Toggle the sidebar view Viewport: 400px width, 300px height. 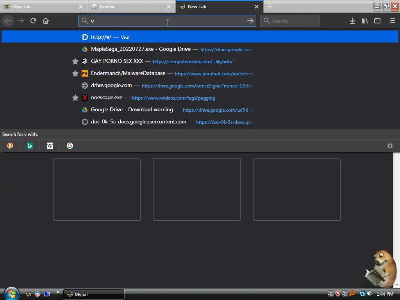click(x=377, y=21)
